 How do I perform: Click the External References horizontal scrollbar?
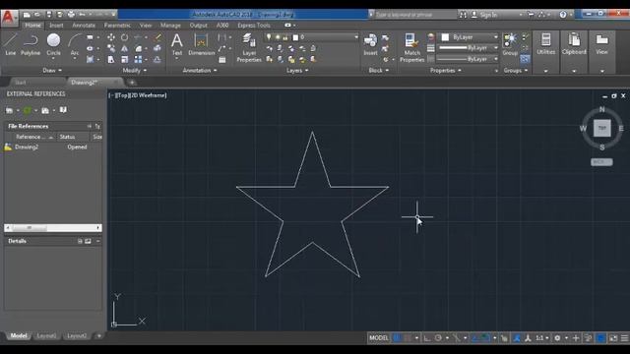[x=52, y=228]
